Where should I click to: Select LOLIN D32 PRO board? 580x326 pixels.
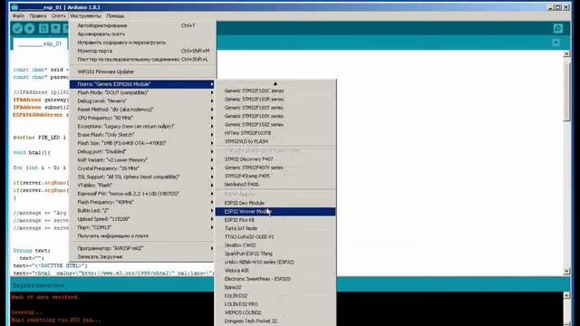pyautogui.click(x=275, y=304)
